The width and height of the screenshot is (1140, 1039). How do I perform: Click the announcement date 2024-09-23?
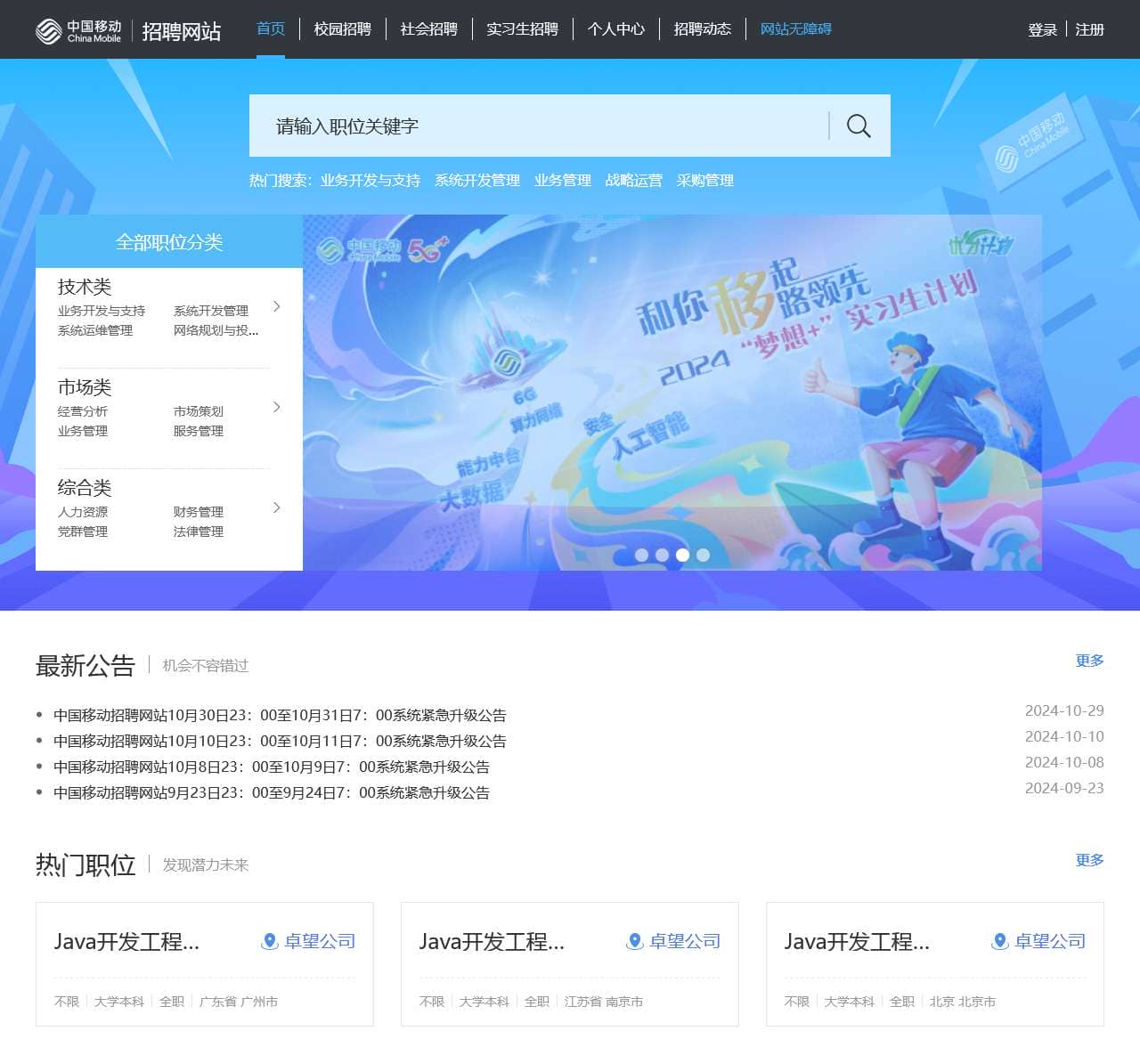click(x=1064, y=788)
